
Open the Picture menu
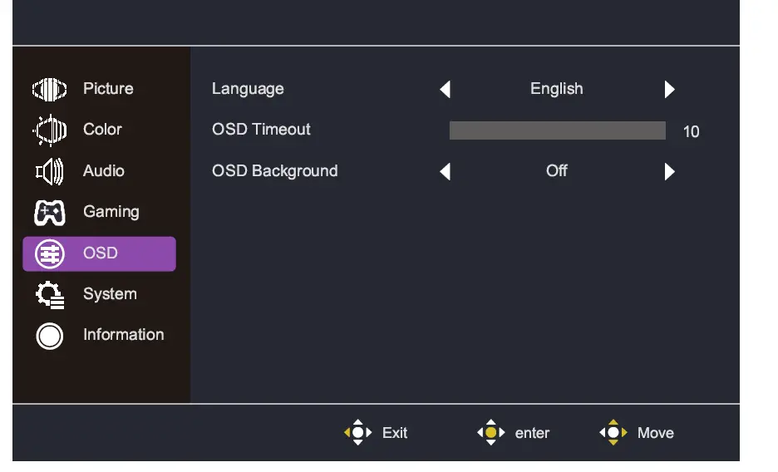point(108,89)
